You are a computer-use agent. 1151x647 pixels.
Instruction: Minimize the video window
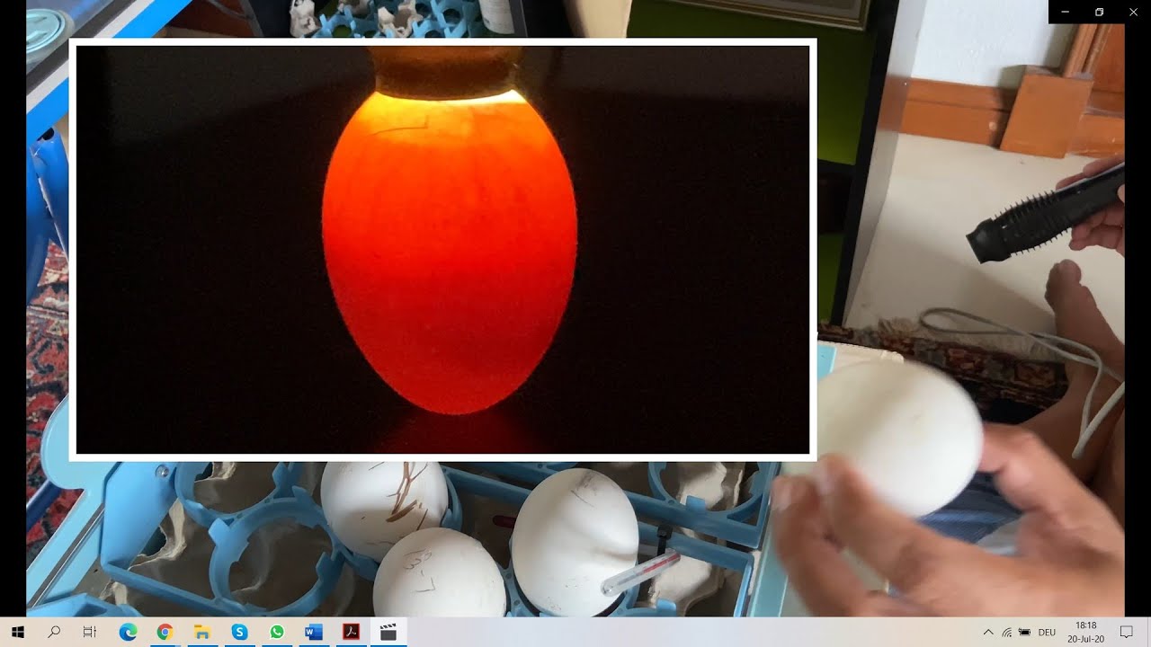[1066, 12]
